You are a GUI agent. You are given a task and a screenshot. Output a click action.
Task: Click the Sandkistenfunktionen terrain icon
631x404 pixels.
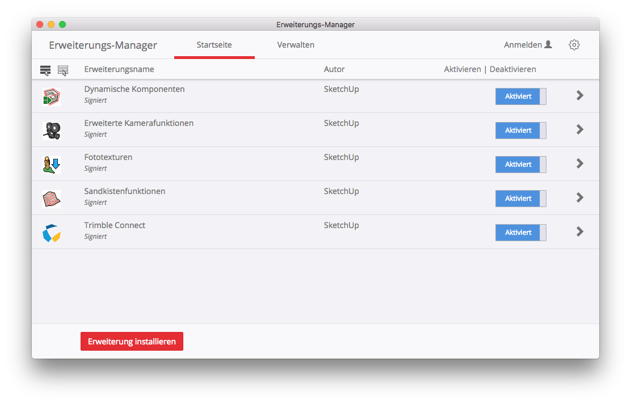(52, 199)
